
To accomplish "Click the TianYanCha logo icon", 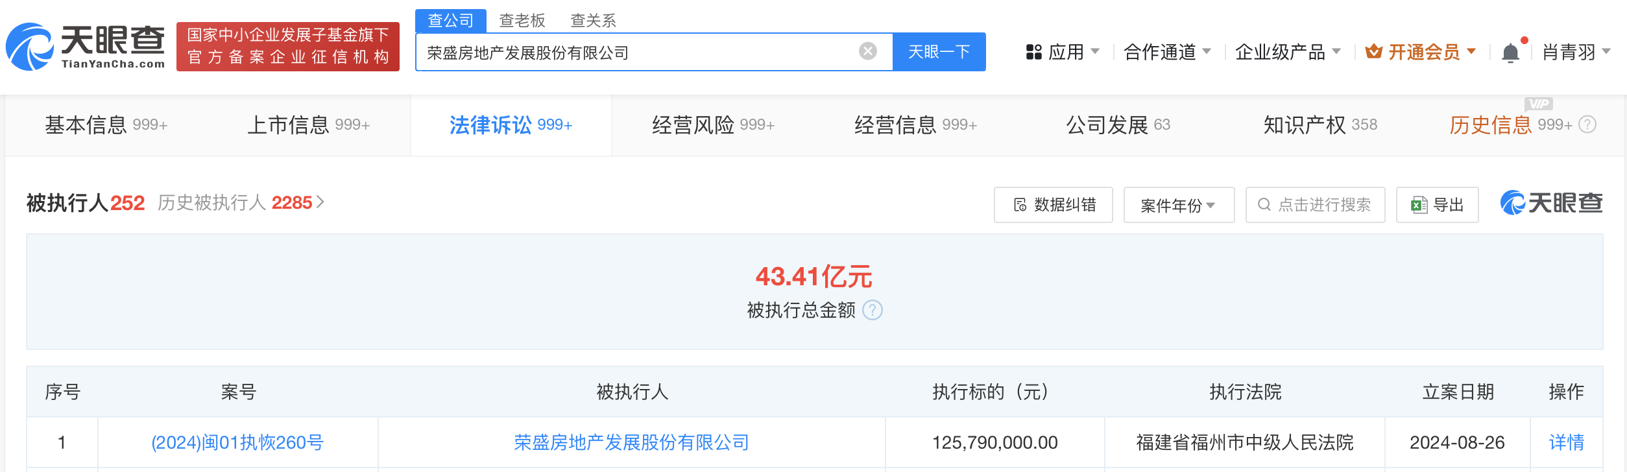I will click(x=29, y=47).
